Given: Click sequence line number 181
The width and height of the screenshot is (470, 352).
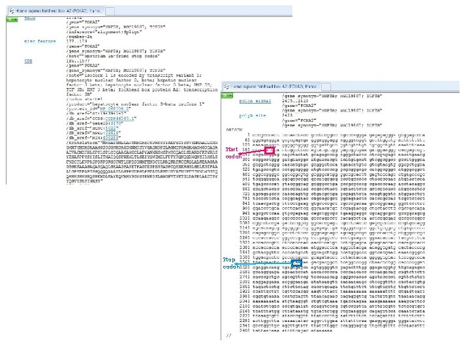Looking at the screenshot, I should [246, 150].
